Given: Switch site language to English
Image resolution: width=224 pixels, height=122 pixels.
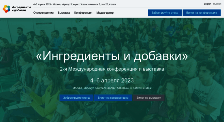Looking at the screenshot, I should pyautogui.click(x=208, y=4).
